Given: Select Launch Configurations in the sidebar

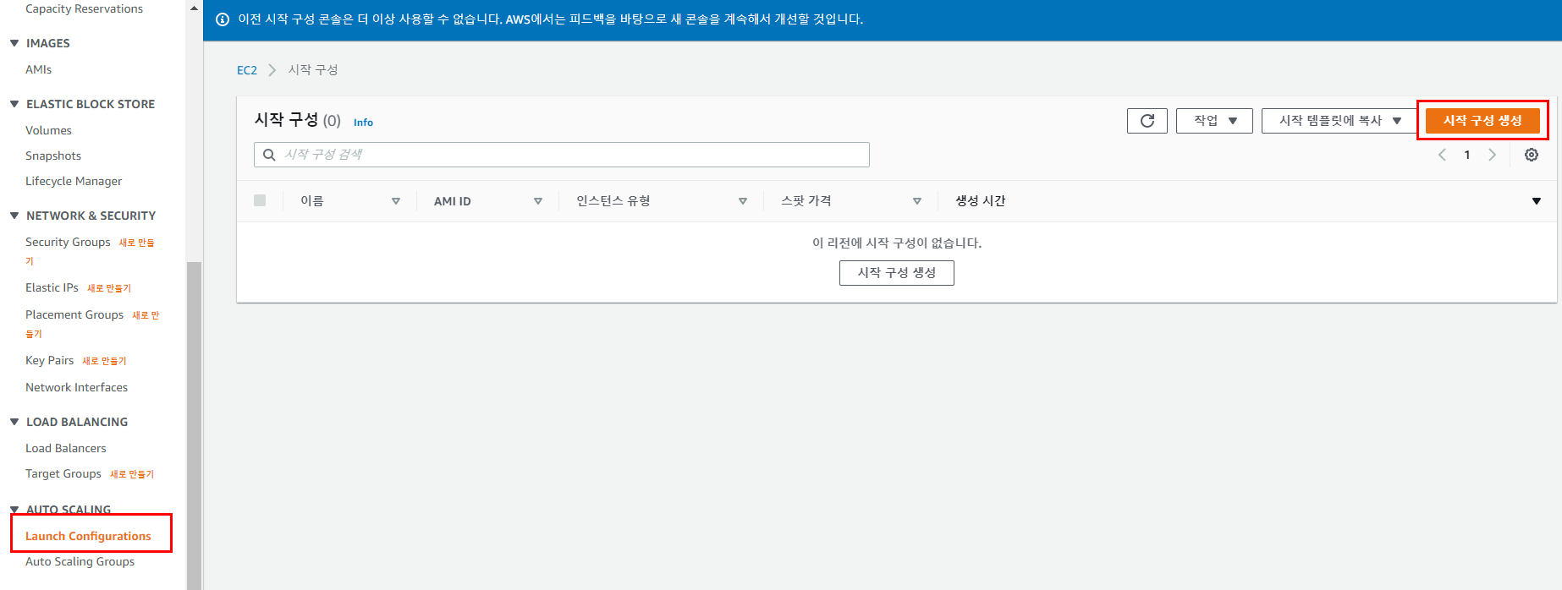Looking at the screenshot, I should (x=88, y=536).
